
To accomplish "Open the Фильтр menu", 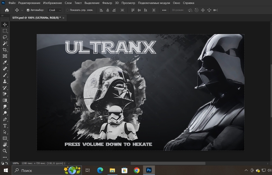I will 107,3.
